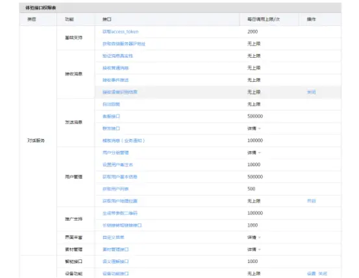This screenshot has width=359, height=278.
Task: Click 无上限 in 获取微信服务器IP地址 row
Action: (x=254, y=44)
